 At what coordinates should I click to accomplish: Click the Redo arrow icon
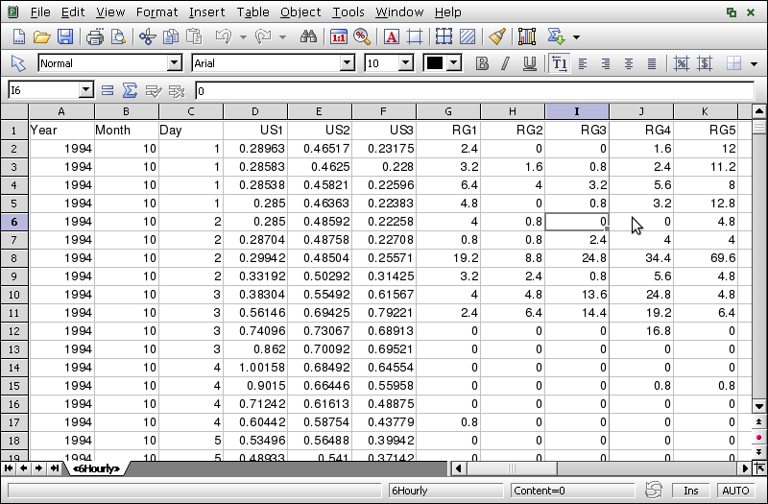pyautogui.click(x=263, y=36)
